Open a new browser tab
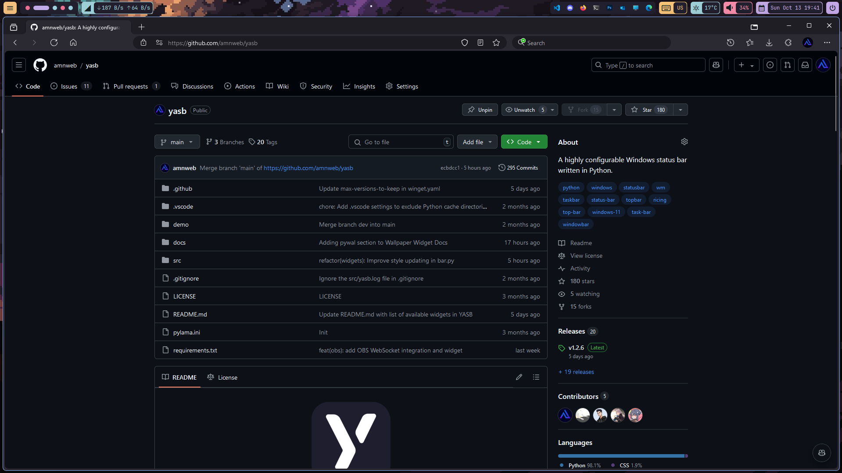842x473 pixels. coord(141,27)
